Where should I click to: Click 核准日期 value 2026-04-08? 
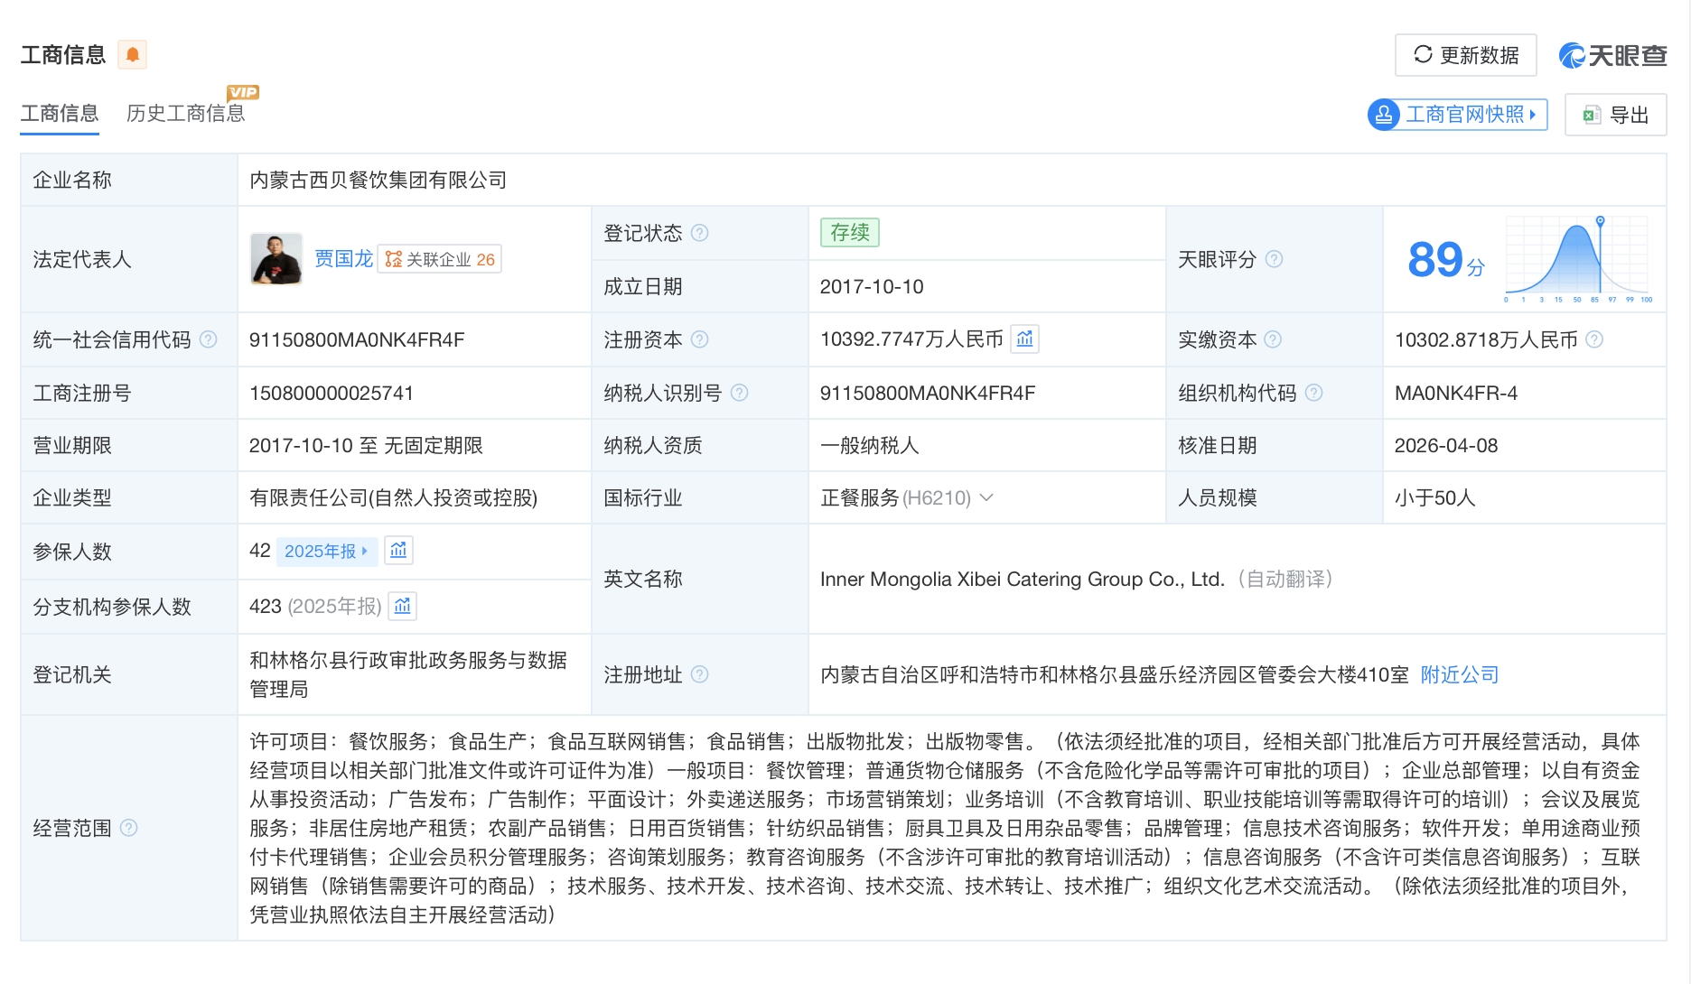[x=1446, y=445]
